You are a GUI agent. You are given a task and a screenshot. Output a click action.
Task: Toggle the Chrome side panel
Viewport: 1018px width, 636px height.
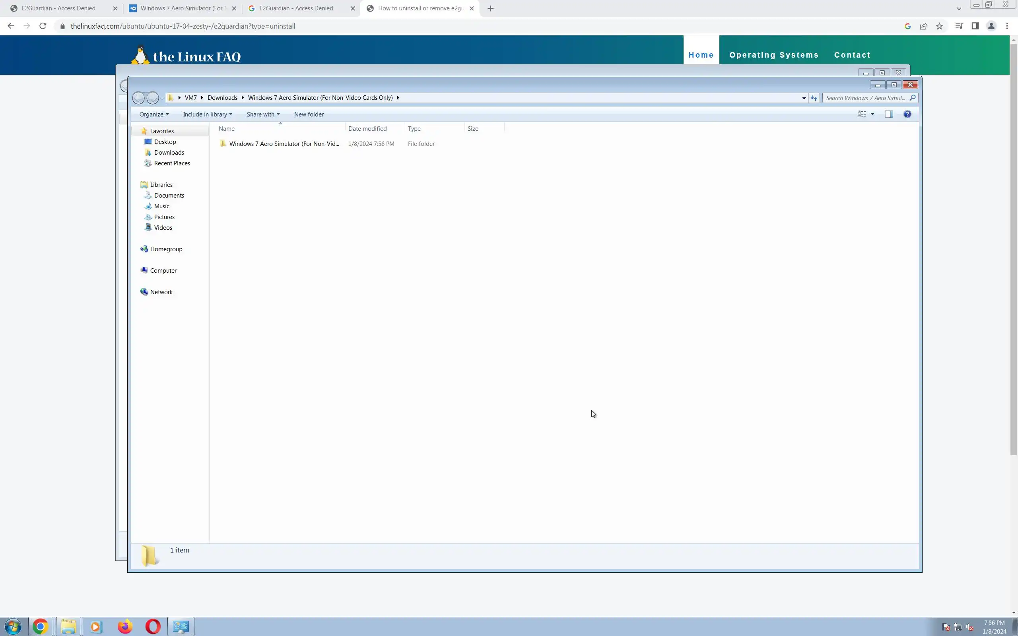coord(975,26)
